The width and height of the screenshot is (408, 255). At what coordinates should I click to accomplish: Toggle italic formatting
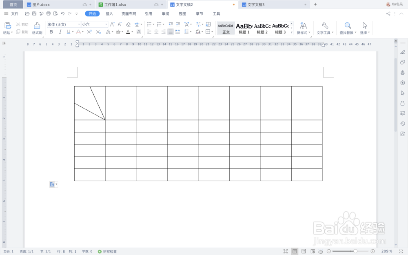(60, 32)
